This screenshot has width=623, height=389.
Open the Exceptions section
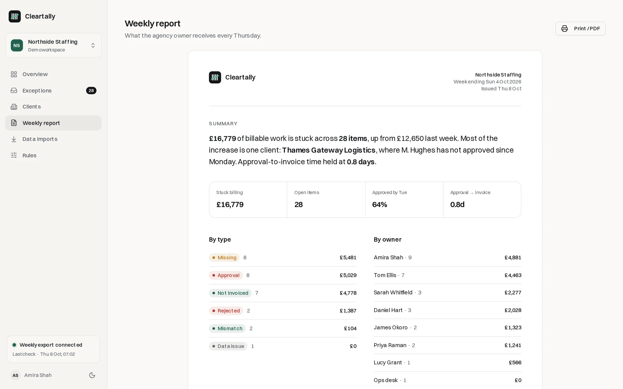point(53,90)
